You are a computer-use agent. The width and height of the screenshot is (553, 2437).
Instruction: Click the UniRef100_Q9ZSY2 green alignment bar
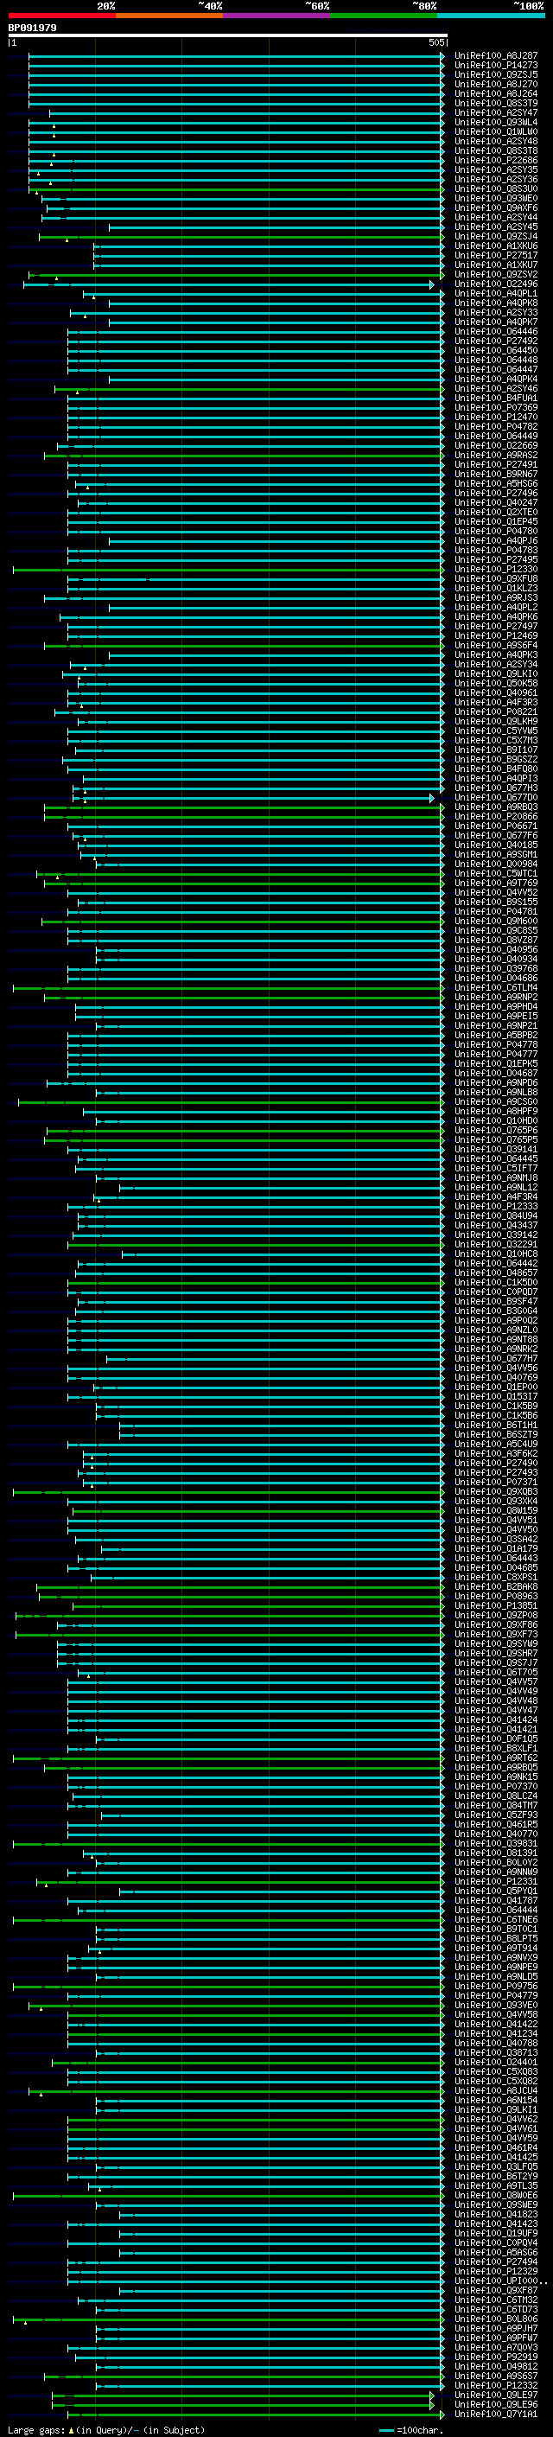(237, 275)
